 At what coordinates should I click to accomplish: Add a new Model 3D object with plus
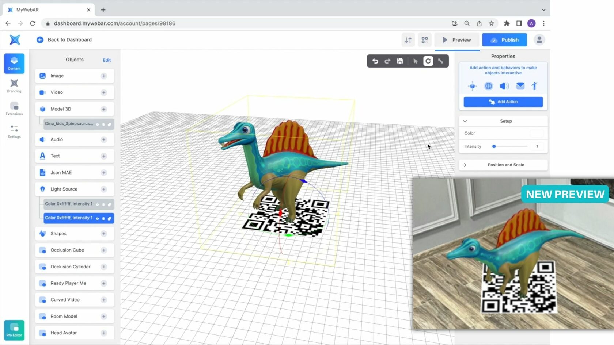click(x=104, y=109)
